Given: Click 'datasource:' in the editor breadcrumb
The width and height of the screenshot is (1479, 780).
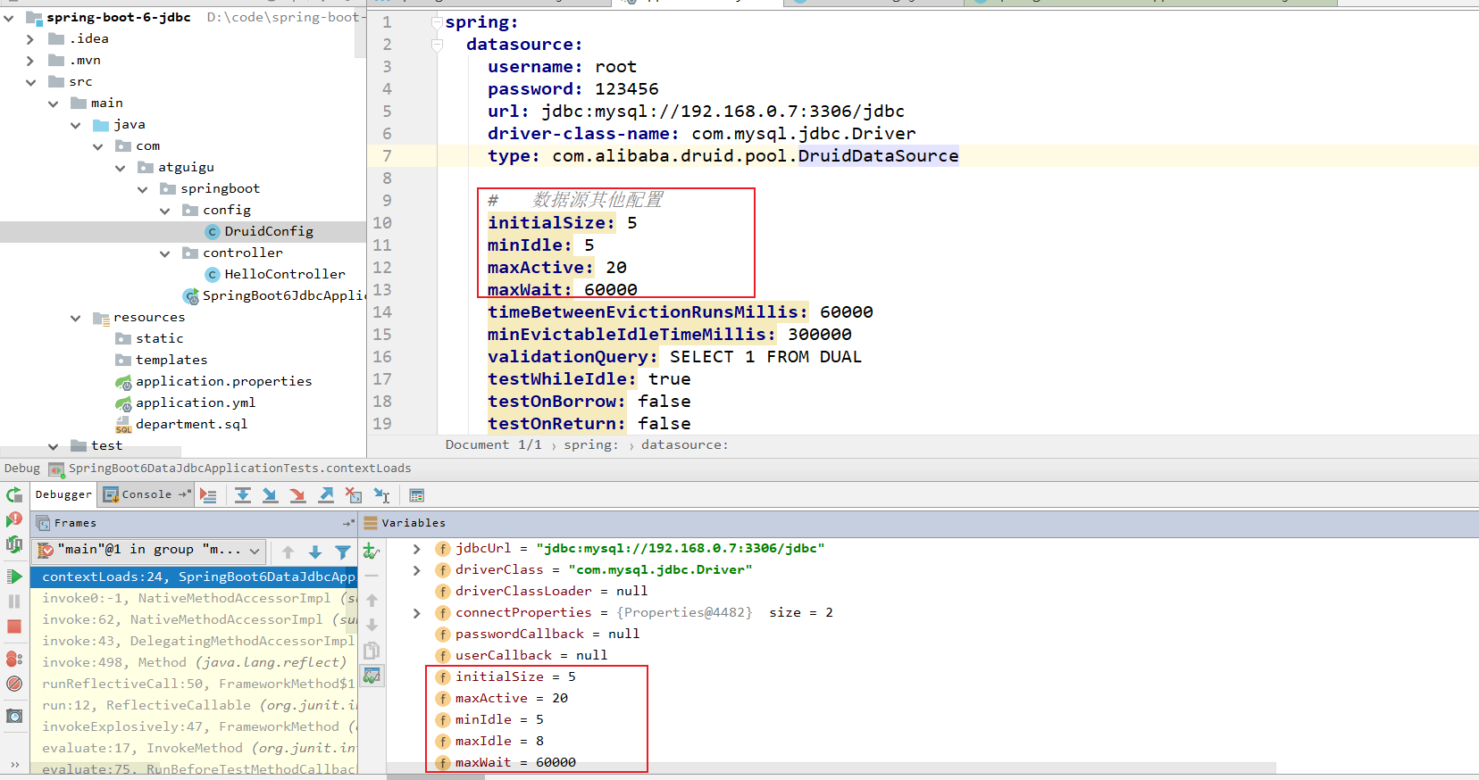Looking at the screenshot, I should tap(684, 445).
